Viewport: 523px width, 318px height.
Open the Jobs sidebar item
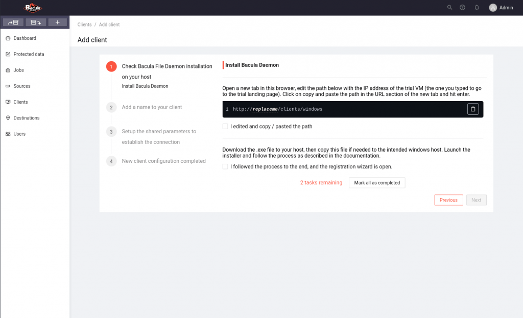[18, 70]
